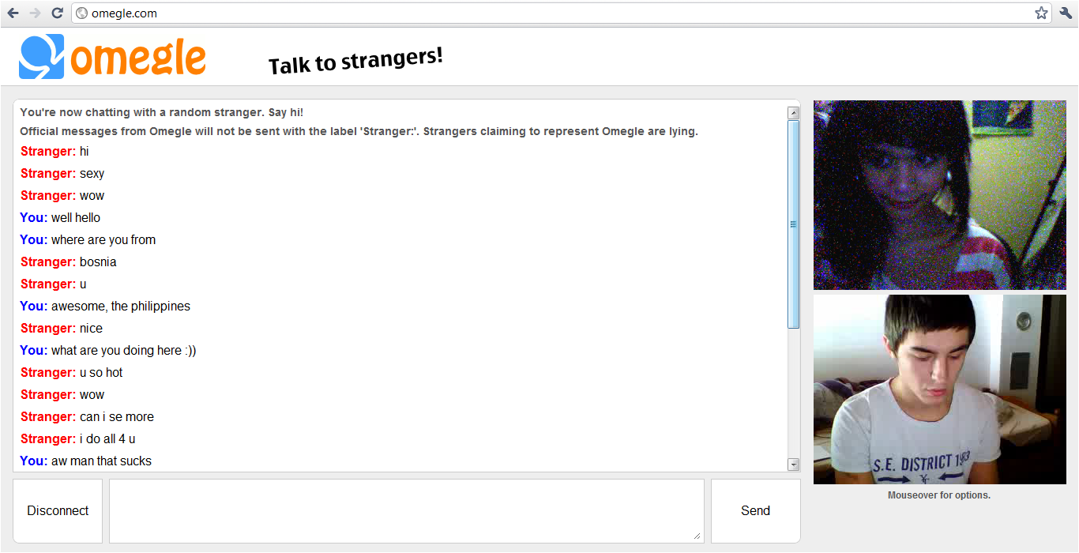Click the chat log scroll up arrow

point(794,113)
